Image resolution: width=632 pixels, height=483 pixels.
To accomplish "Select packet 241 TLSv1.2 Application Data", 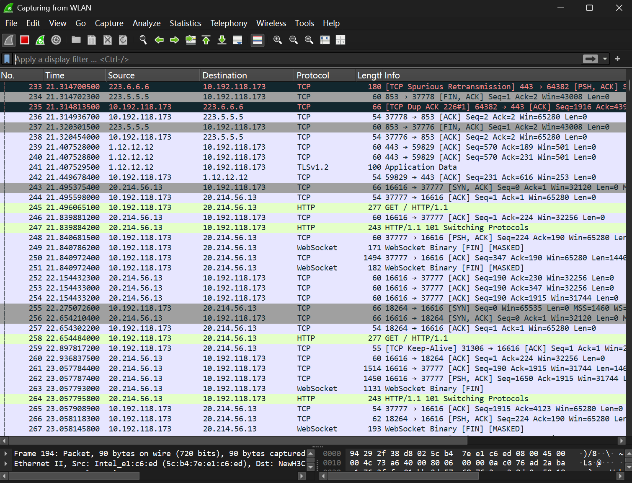I will (x=313, y=167).
